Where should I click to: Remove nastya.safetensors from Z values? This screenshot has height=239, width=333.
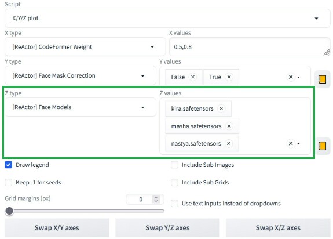[229, 143]
